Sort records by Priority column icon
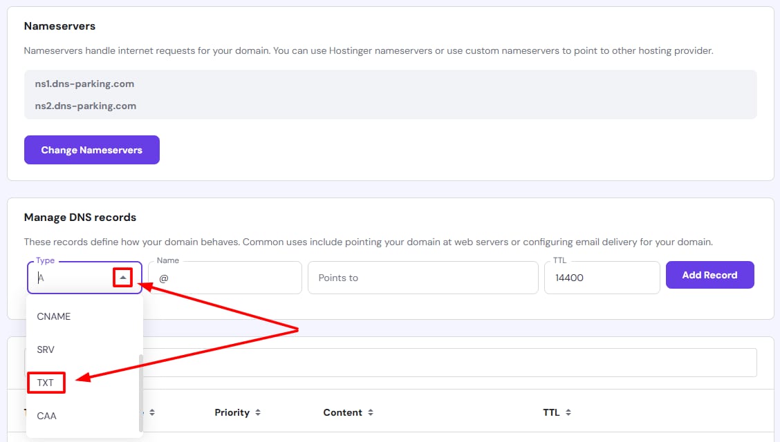Image resolution: width=780 pixels, height=442 pixels. [258, 412]
